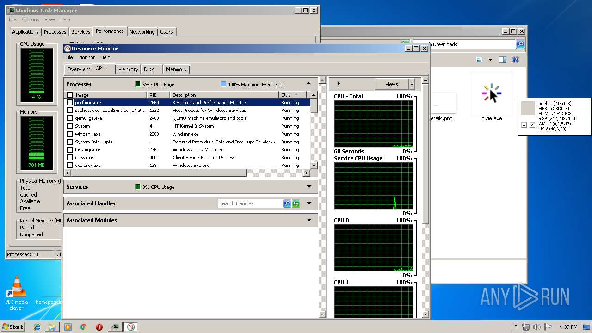Collapse graphs pane with arrow button

click(x=339, y=84)
